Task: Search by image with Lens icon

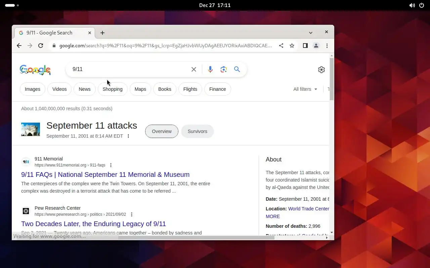Action: point(224,69)
